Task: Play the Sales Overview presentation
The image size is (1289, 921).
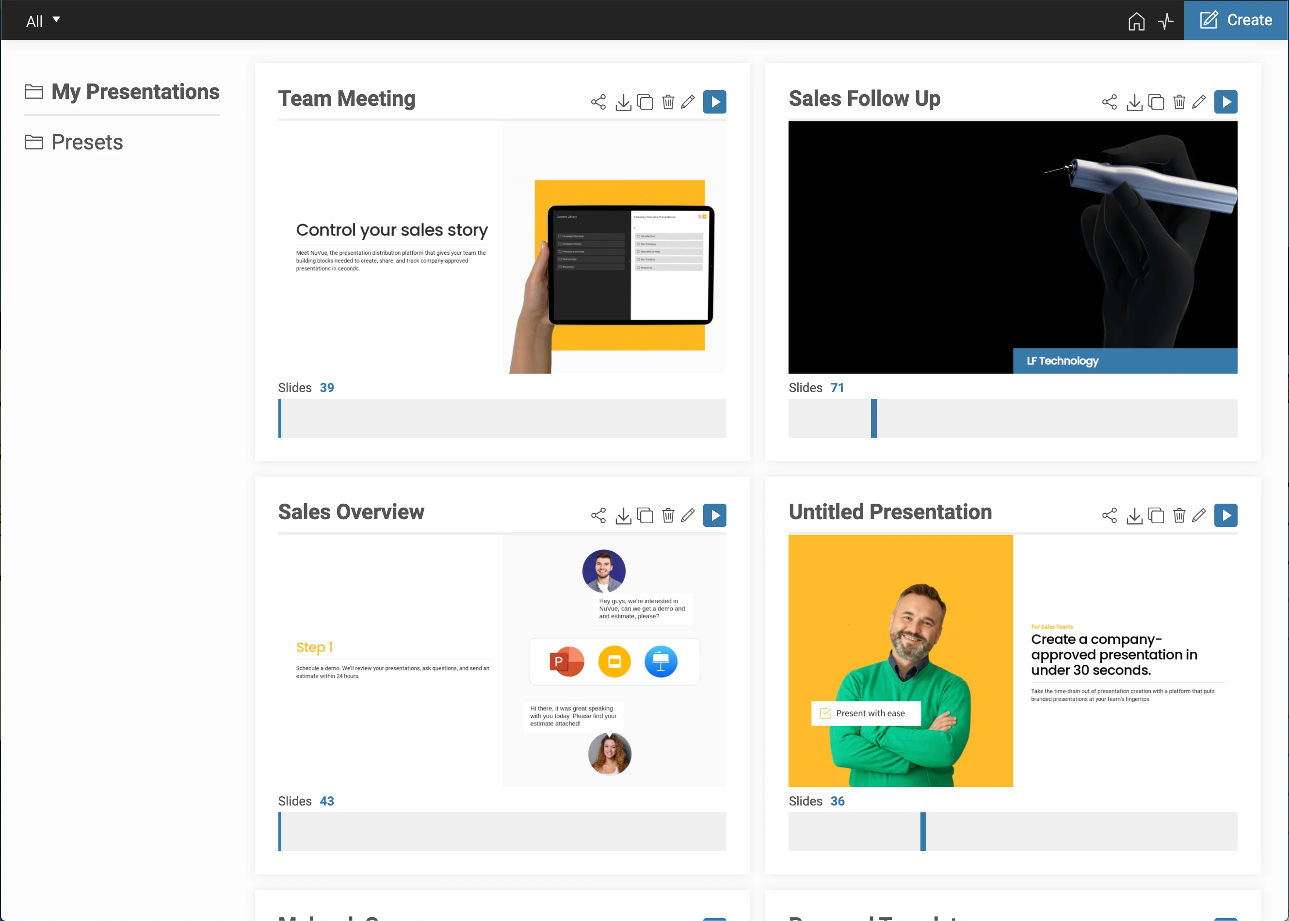Action: click(x=715, y=515)
